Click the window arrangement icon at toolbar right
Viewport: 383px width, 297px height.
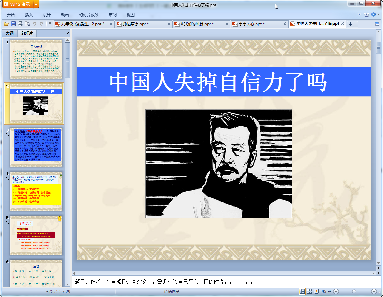(377, 24)
